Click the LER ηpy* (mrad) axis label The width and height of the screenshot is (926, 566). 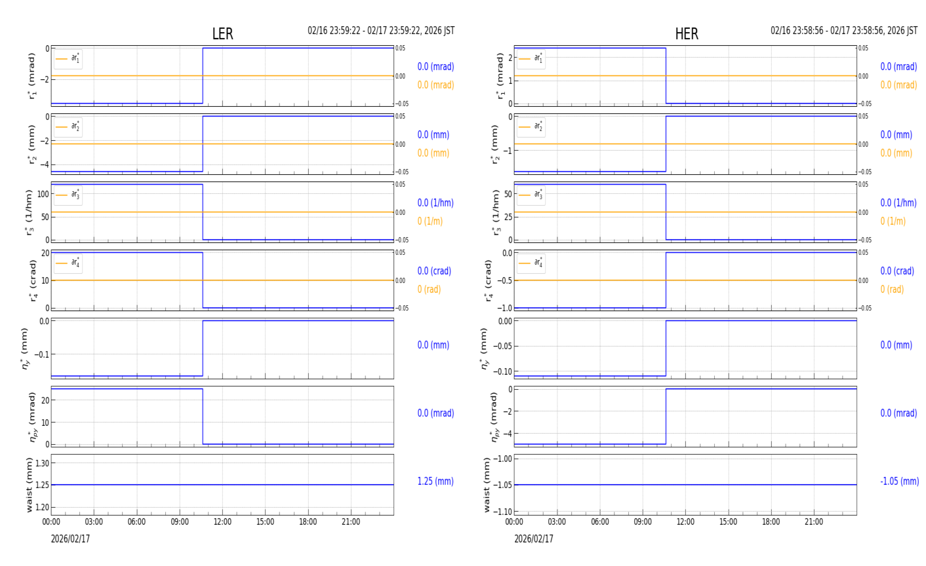[x=32, y=417]
